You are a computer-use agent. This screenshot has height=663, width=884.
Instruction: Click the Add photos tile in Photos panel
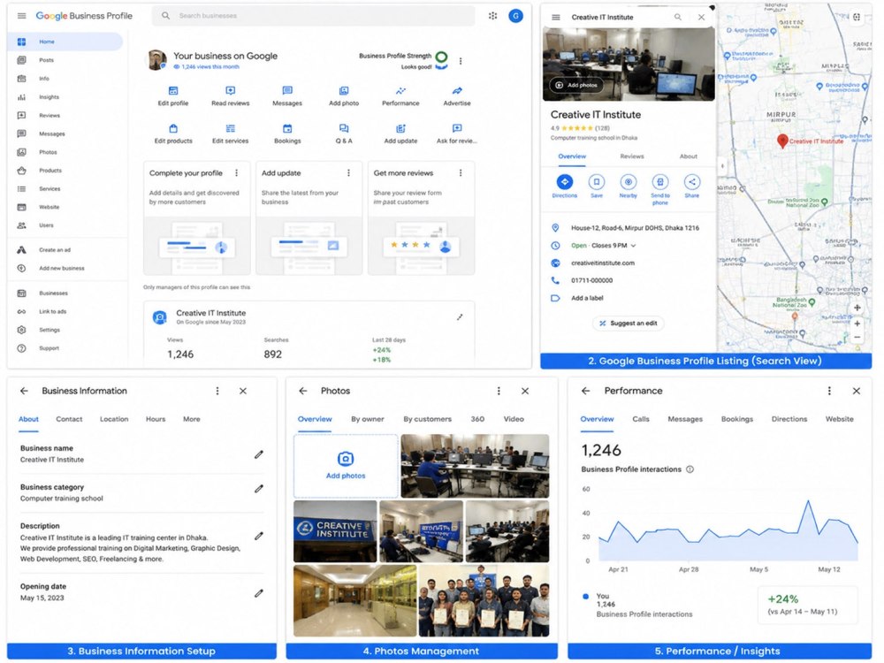coord(346,466)
